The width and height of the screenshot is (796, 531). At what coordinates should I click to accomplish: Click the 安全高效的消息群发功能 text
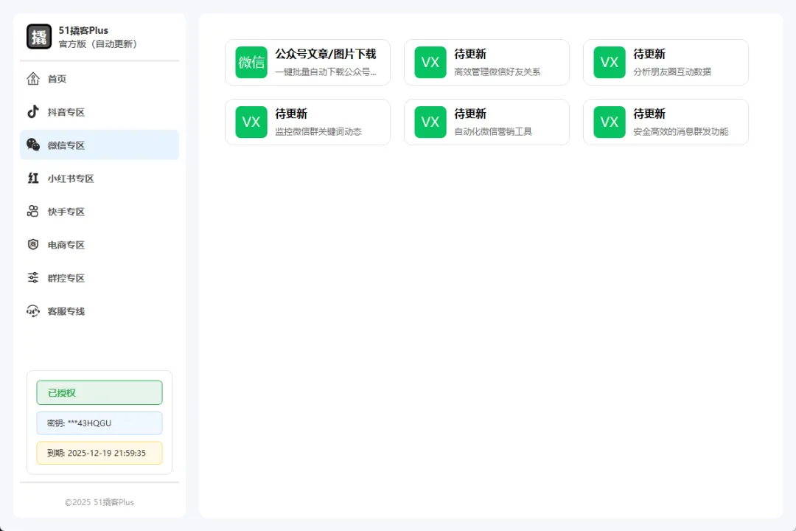point(681,131)
